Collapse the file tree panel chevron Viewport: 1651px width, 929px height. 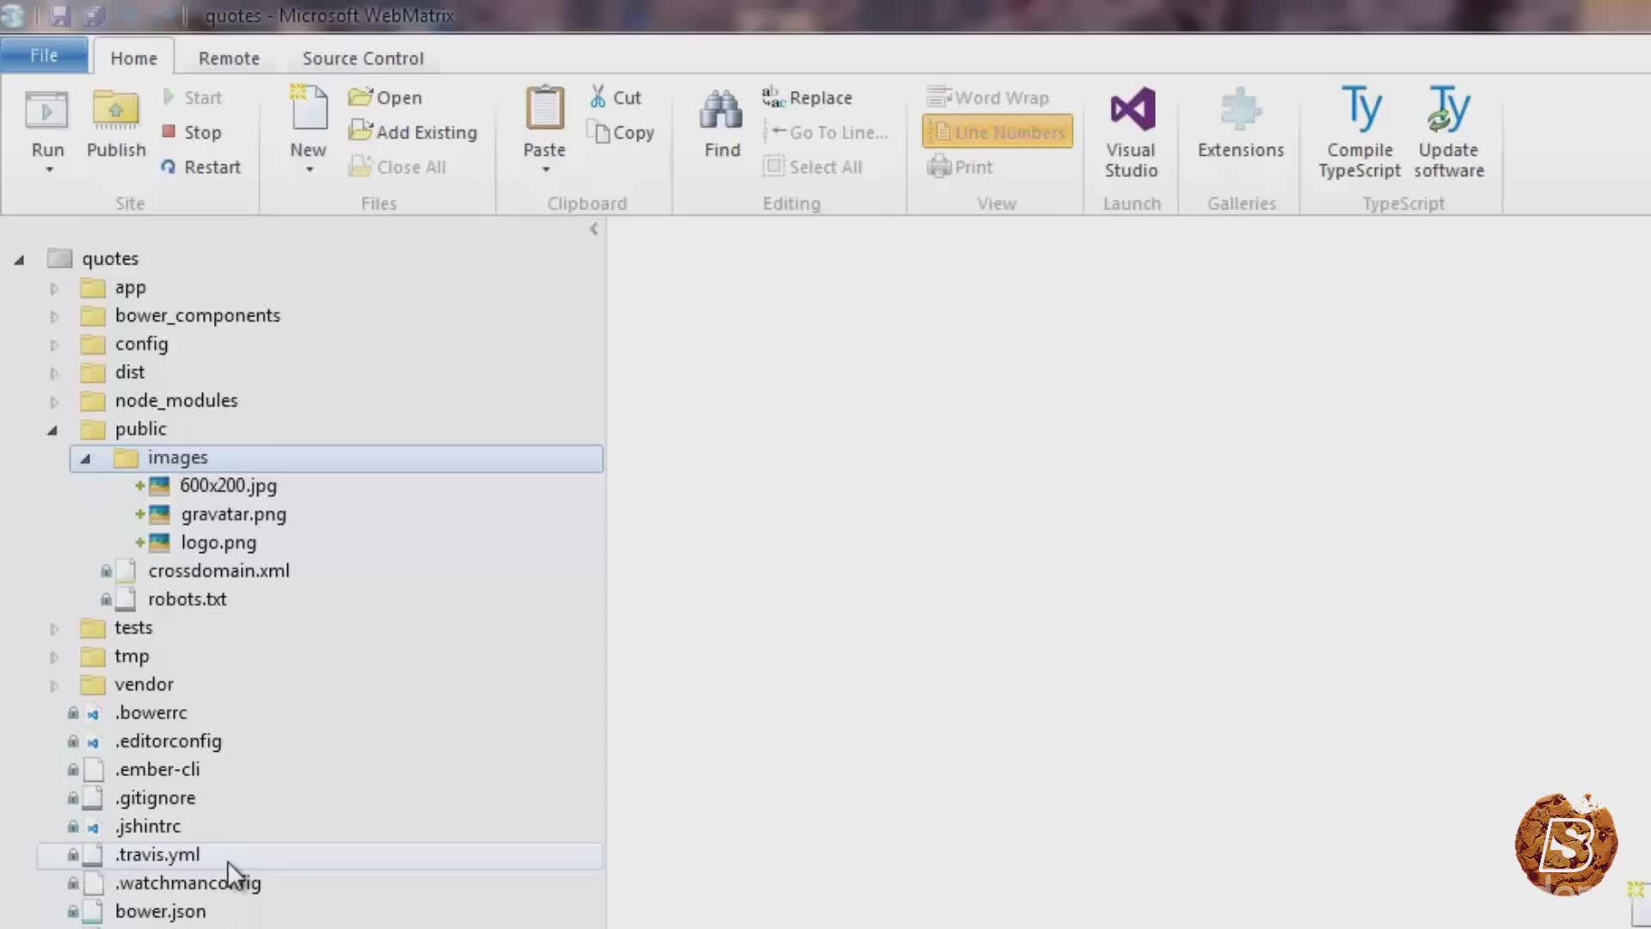593,229
